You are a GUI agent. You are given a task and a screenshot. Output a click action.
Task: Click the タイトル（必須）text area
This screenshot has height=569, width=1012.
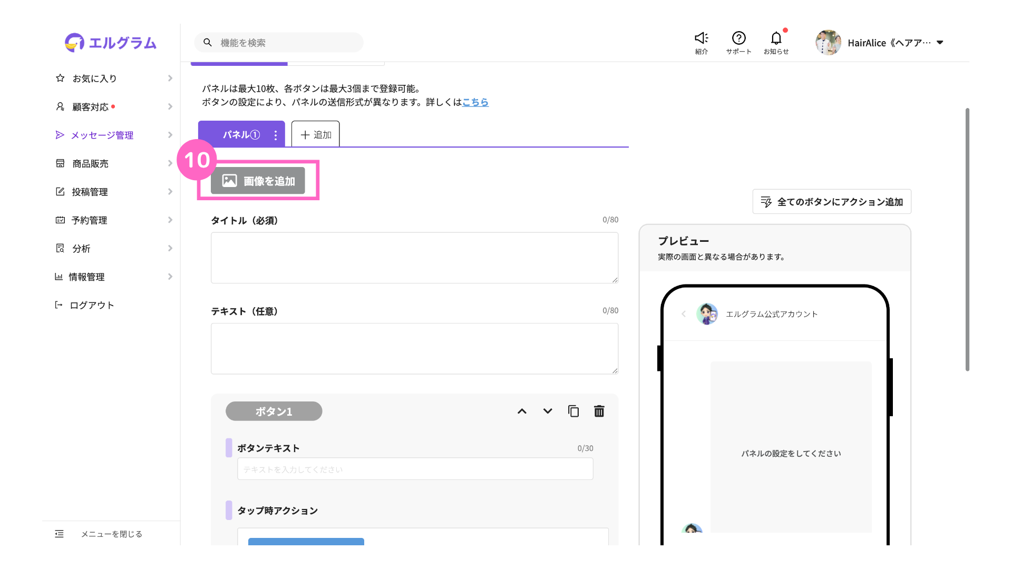pyautogui.click(x=414, y=258)
